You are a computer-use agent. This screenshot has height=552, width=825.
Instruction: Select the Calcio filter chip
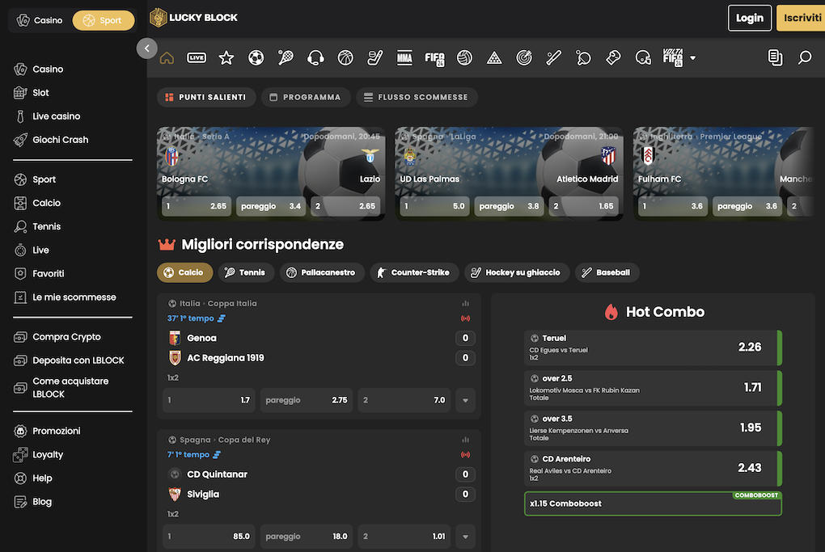(x=184, y=272)
